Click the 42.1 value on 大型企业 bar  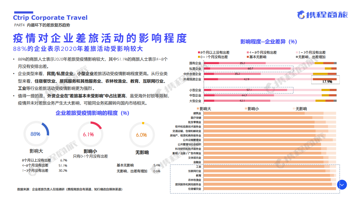242,101
